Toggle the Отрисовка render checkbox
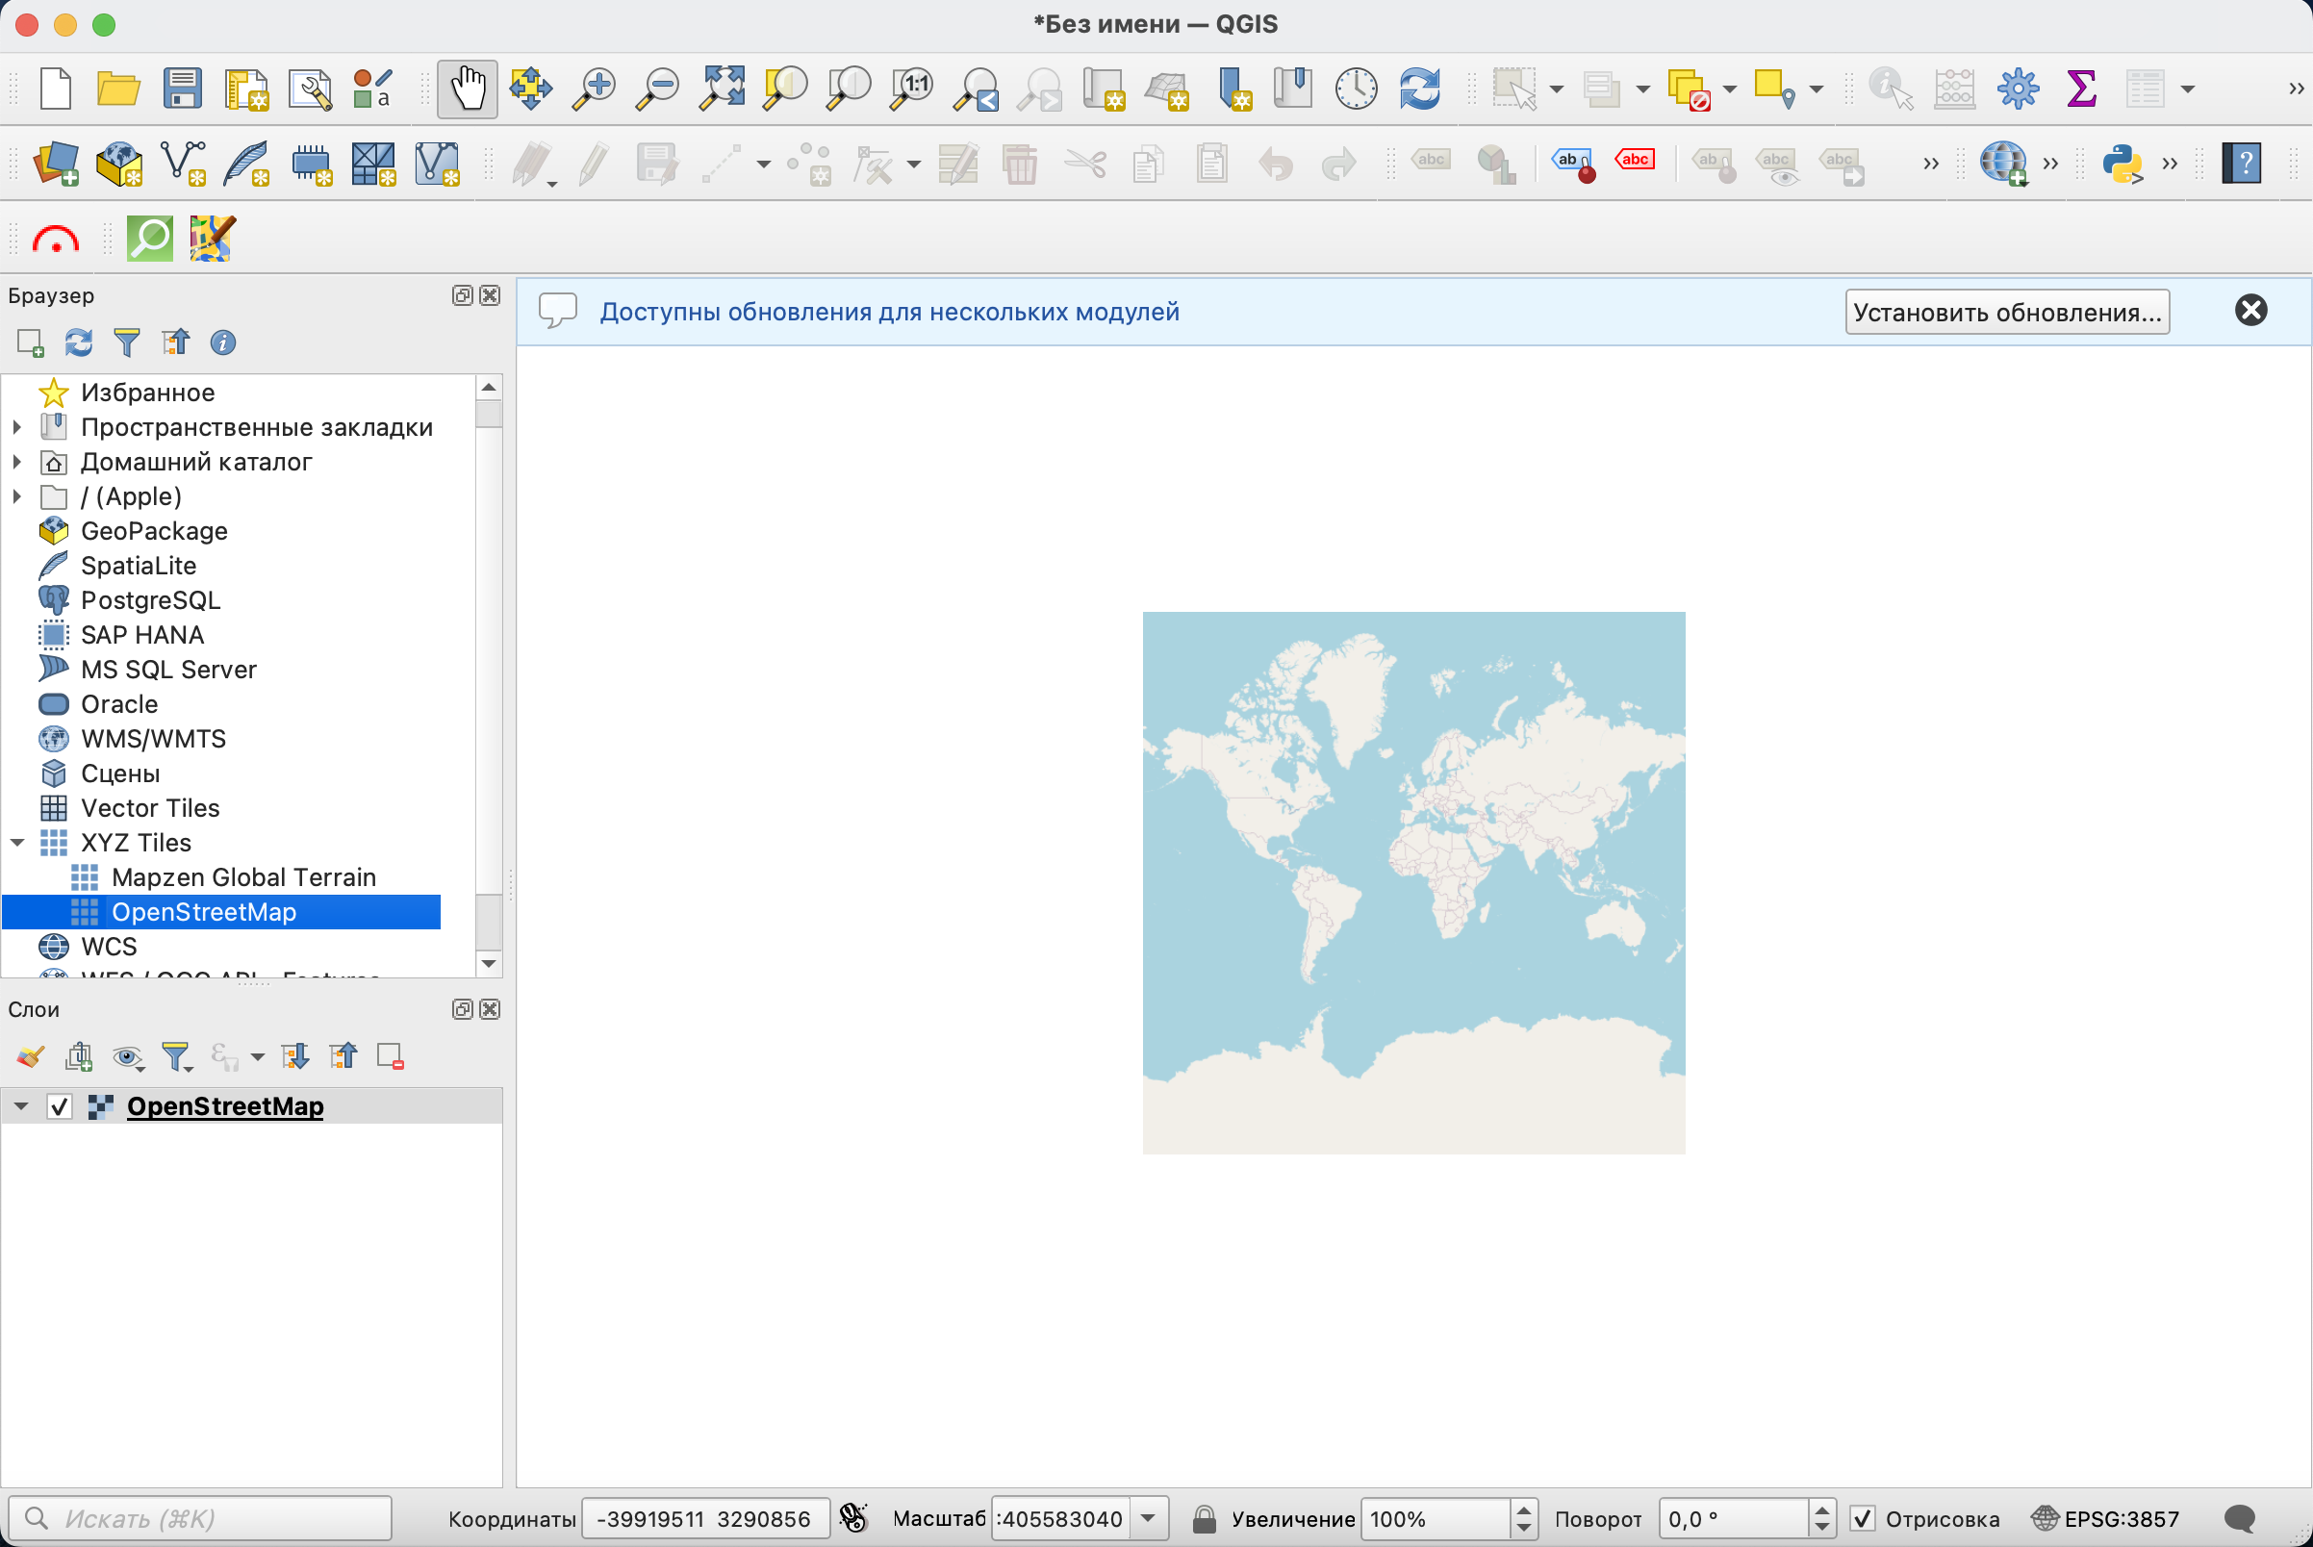Screen dimensions: 2313x1547 click(x=1862, y=1518)
